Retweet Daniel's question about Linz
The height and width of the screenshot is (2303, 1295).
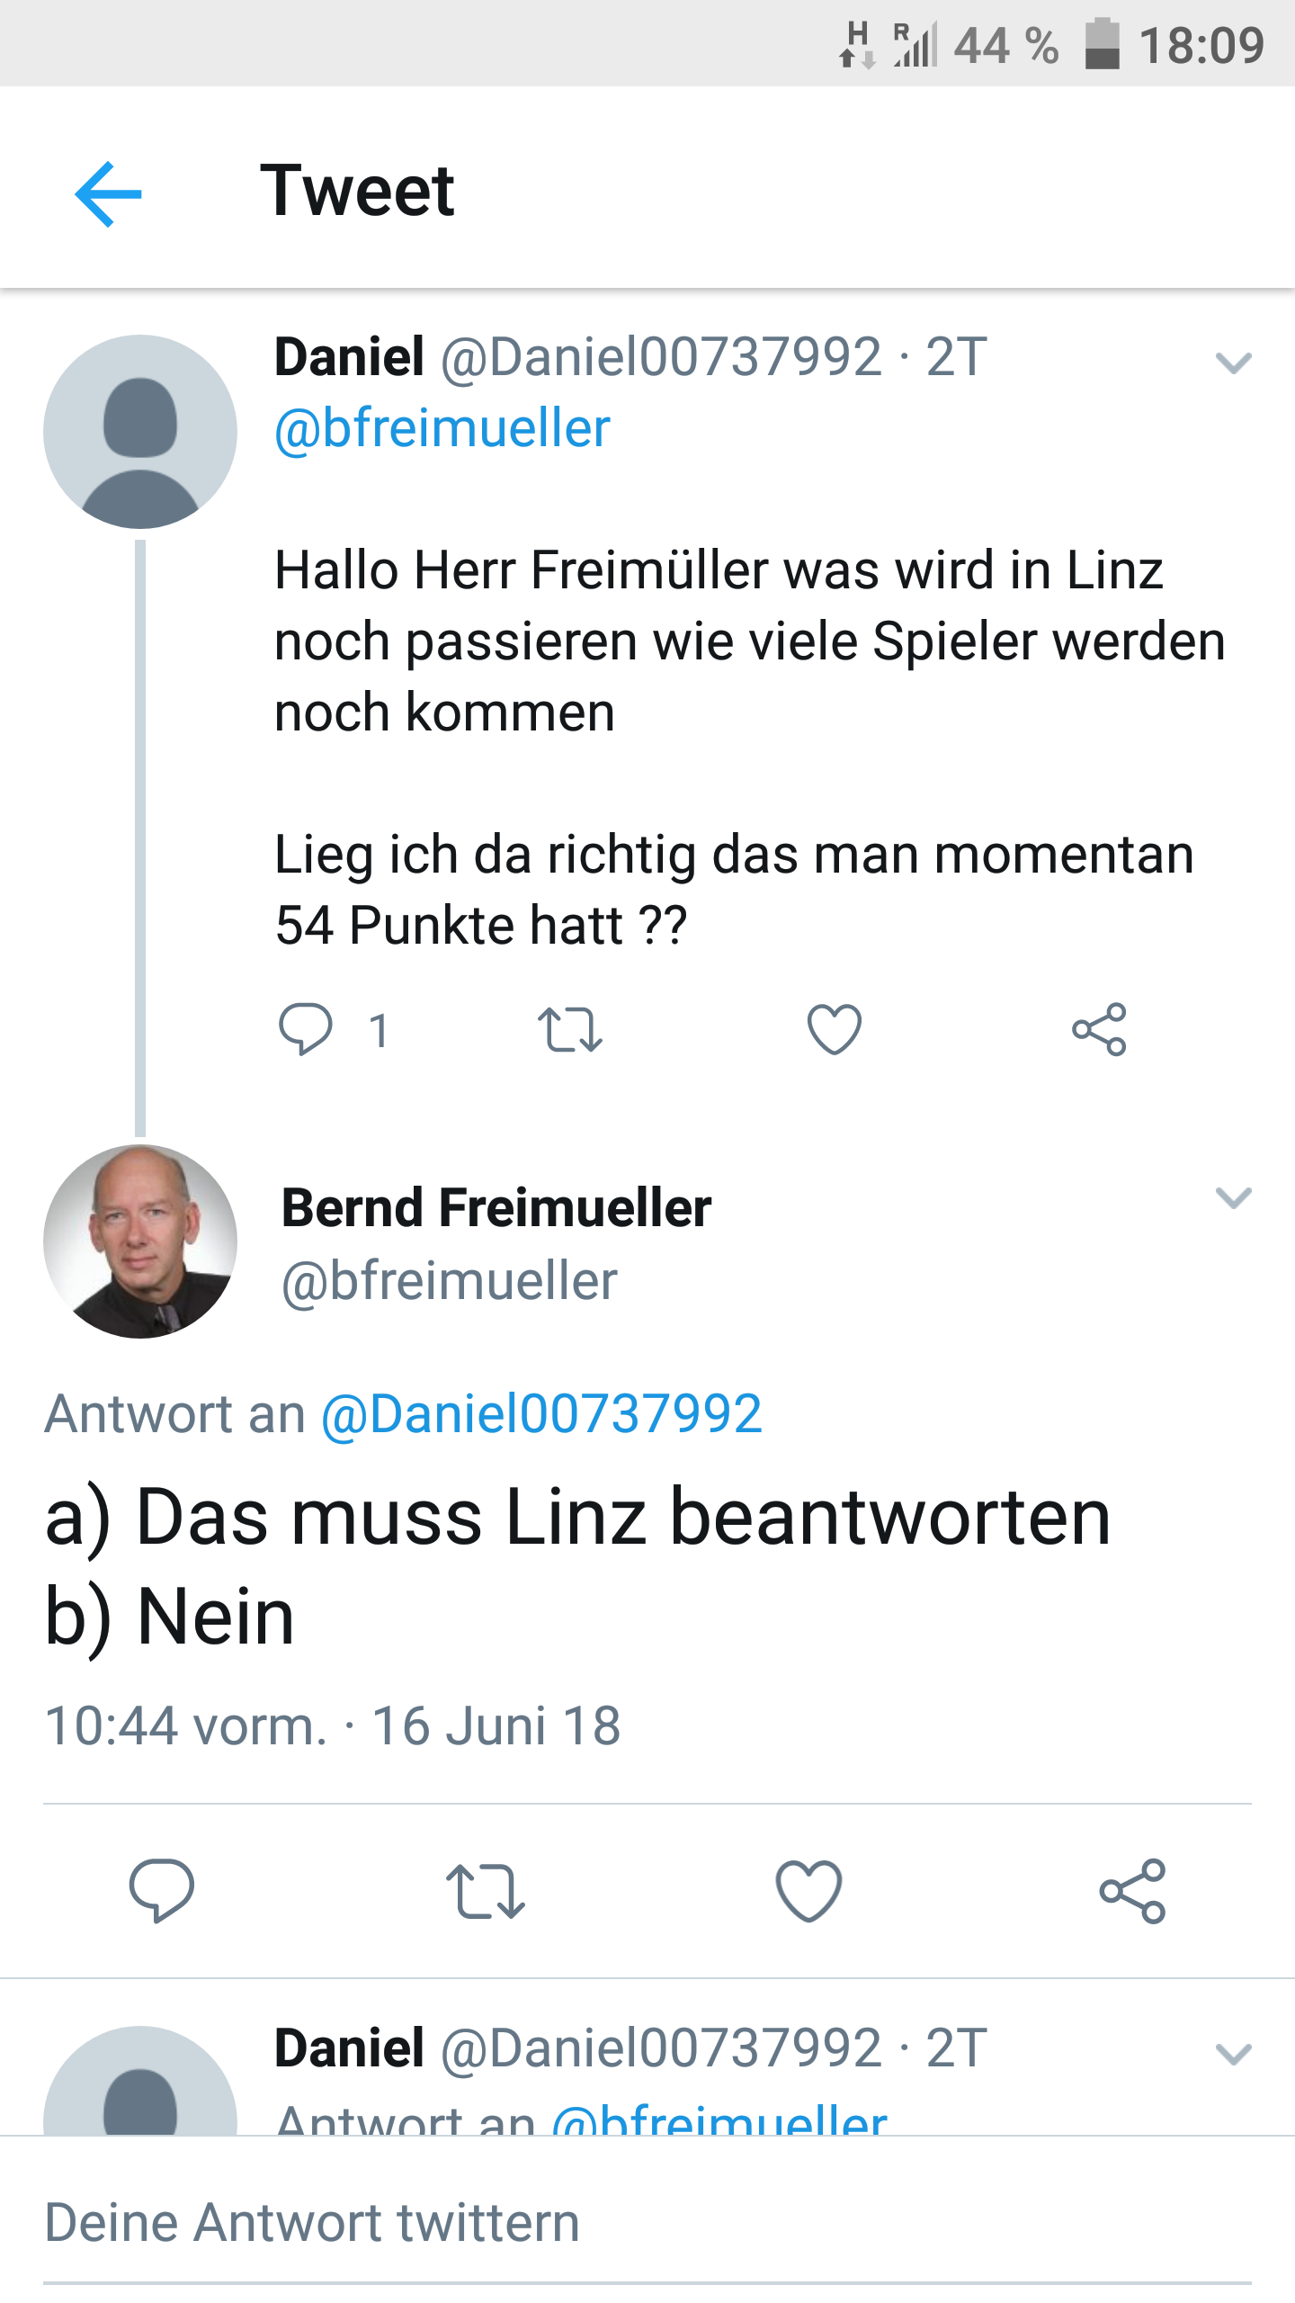[569, 1030]
